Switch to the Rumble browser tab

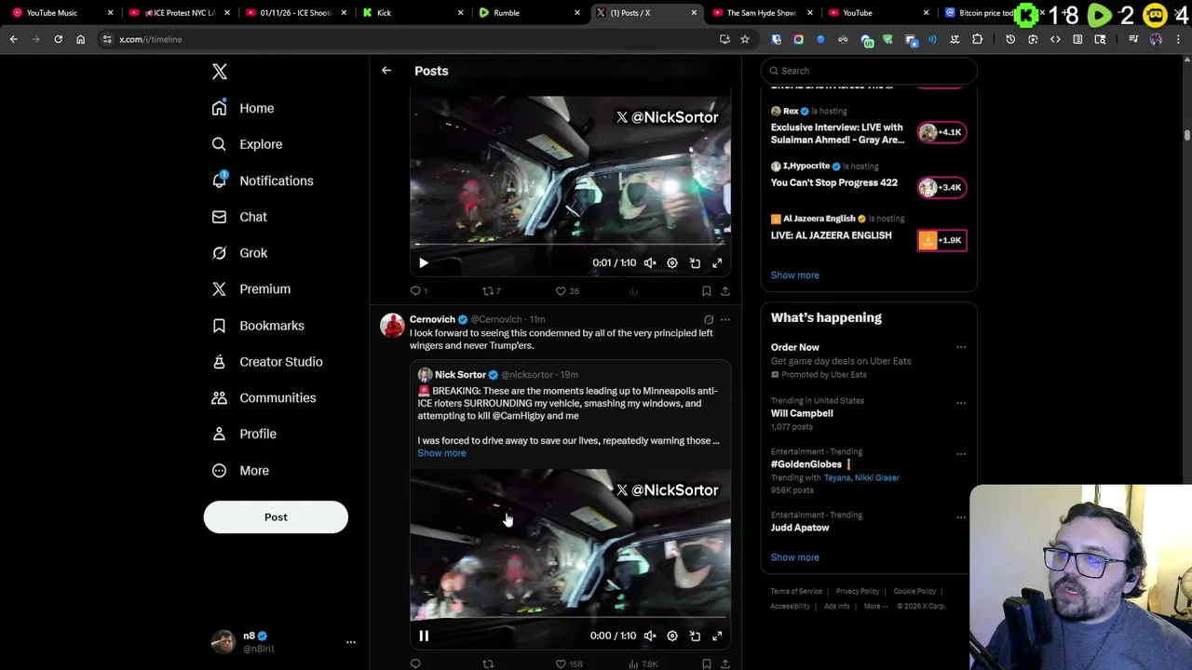tap(528, 13)
